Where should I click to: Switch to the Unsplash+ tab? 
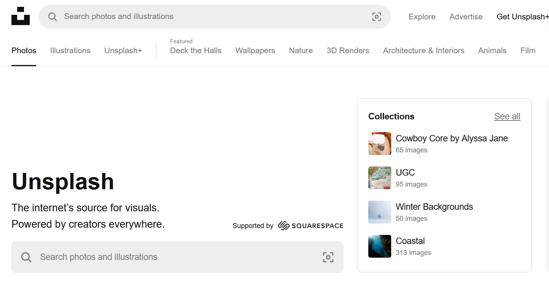click(x=123, y=51)
